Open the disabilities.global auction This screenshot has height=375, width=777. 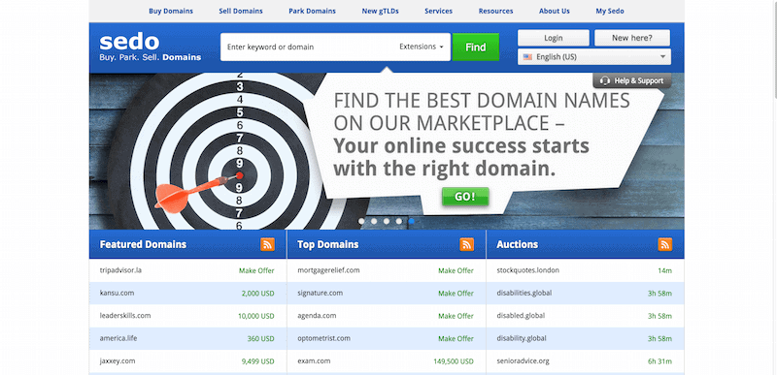(524, 293)
